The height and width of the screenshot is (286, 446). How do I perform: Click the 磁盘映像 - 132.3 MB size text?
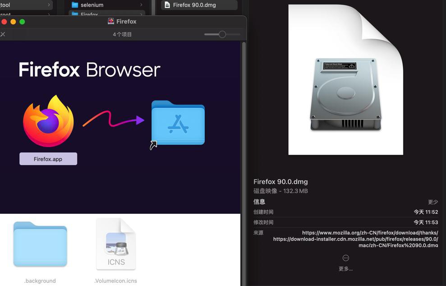click(x=280, y=191)
